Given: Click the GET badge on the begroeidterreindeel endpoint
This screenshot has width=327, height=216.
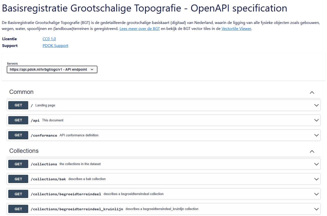Looking at the screenshot, I should click(x=18, y=194).
